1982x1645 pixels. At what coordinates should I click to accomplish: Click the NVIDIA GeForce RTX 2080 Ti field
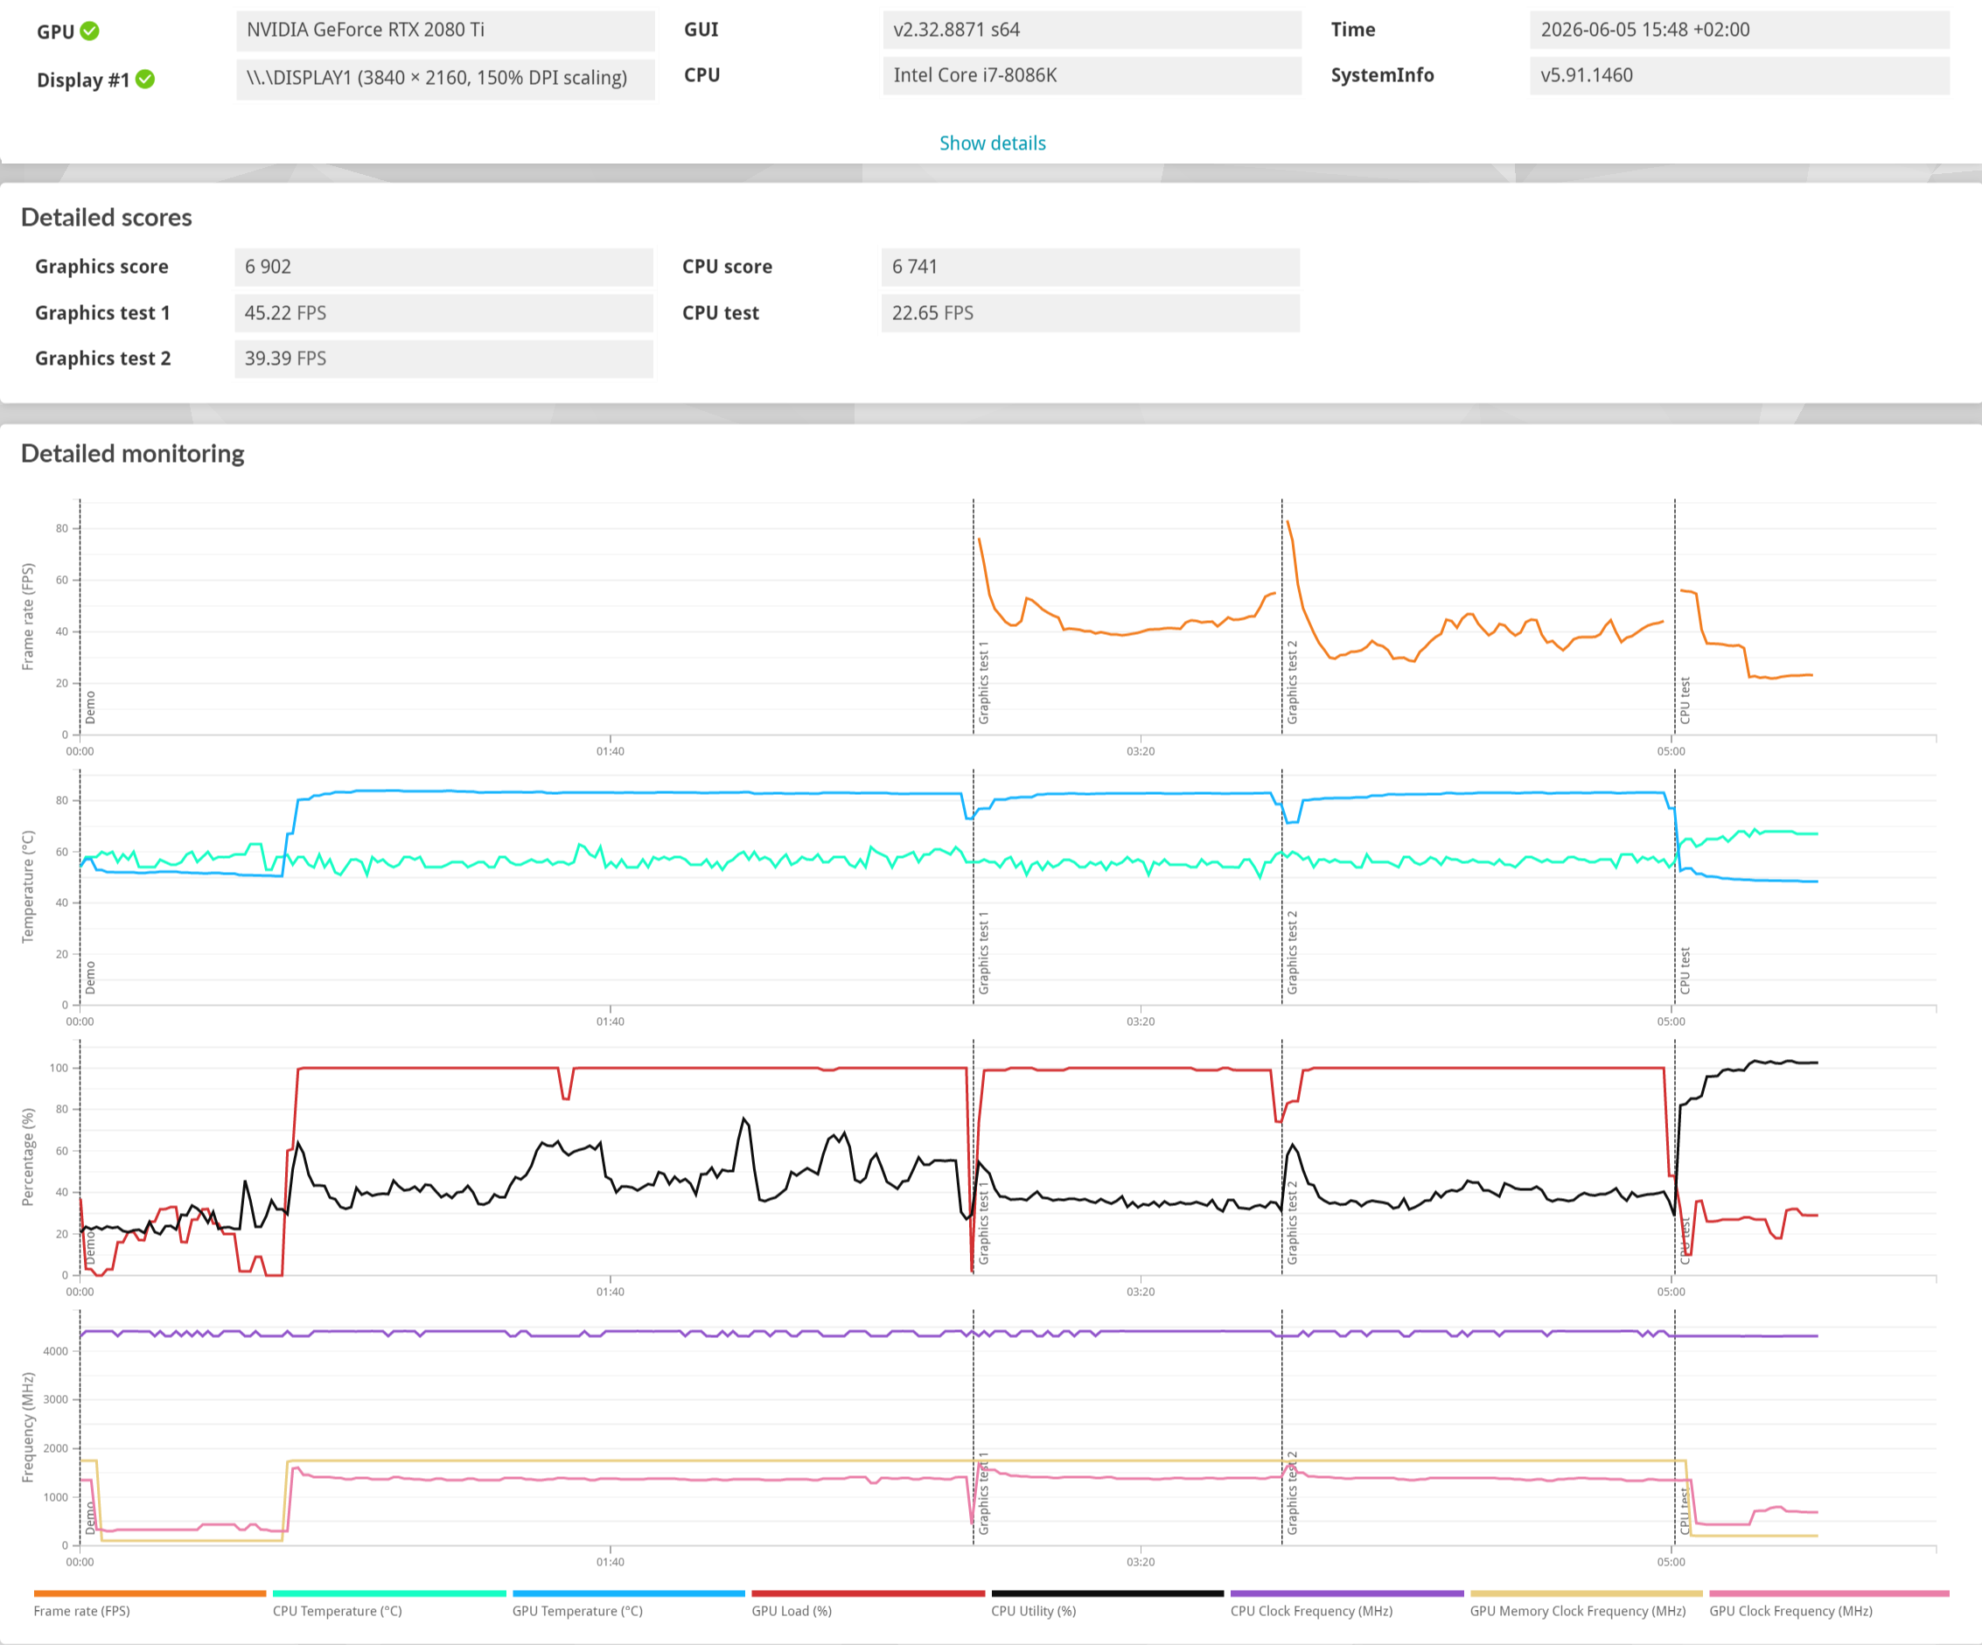(x=445, y=31)
